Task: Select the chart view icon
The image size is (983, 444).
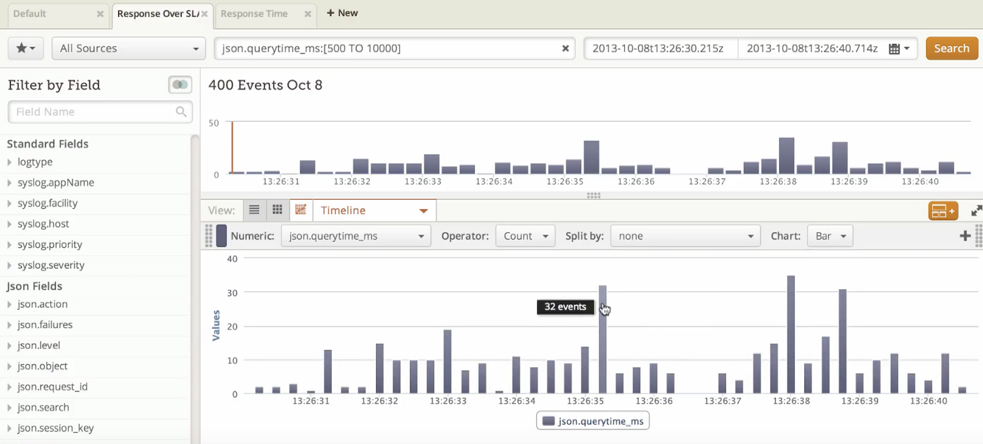Action: coord(300,210)
